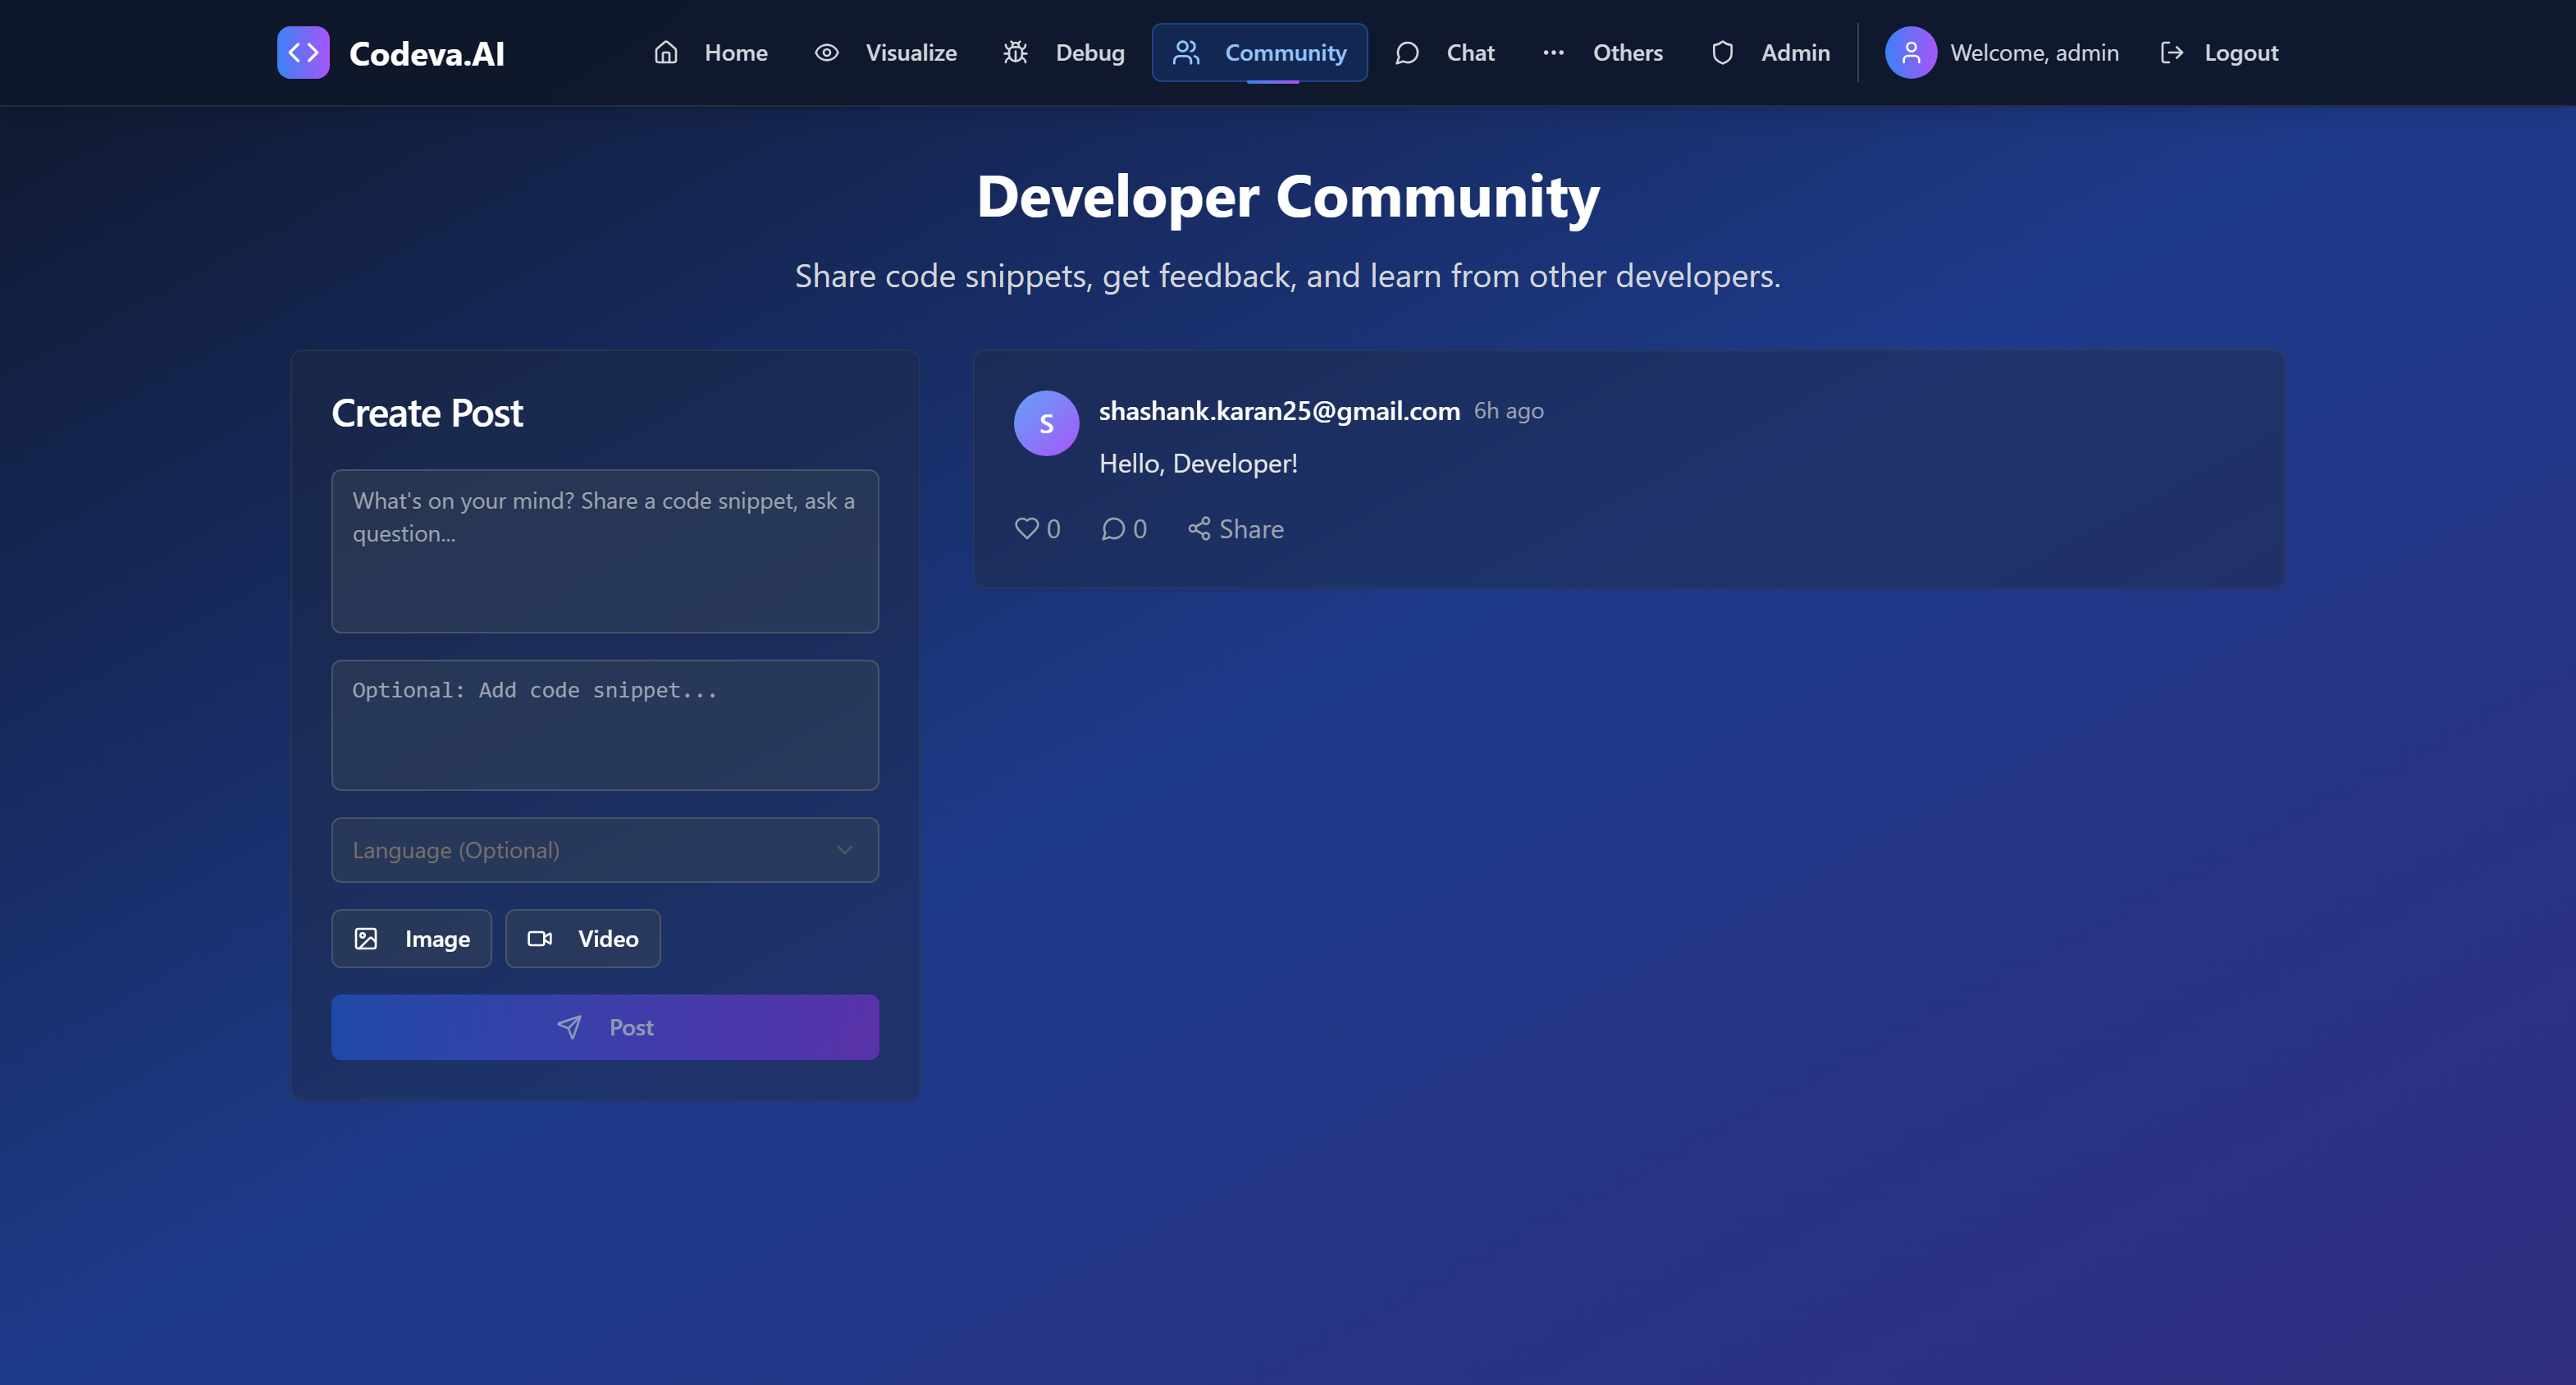Open shashank.karan25@gmail.com author profile
The width and height of the screenshot is (2576, 1385).
click(x=1279, y=411)
